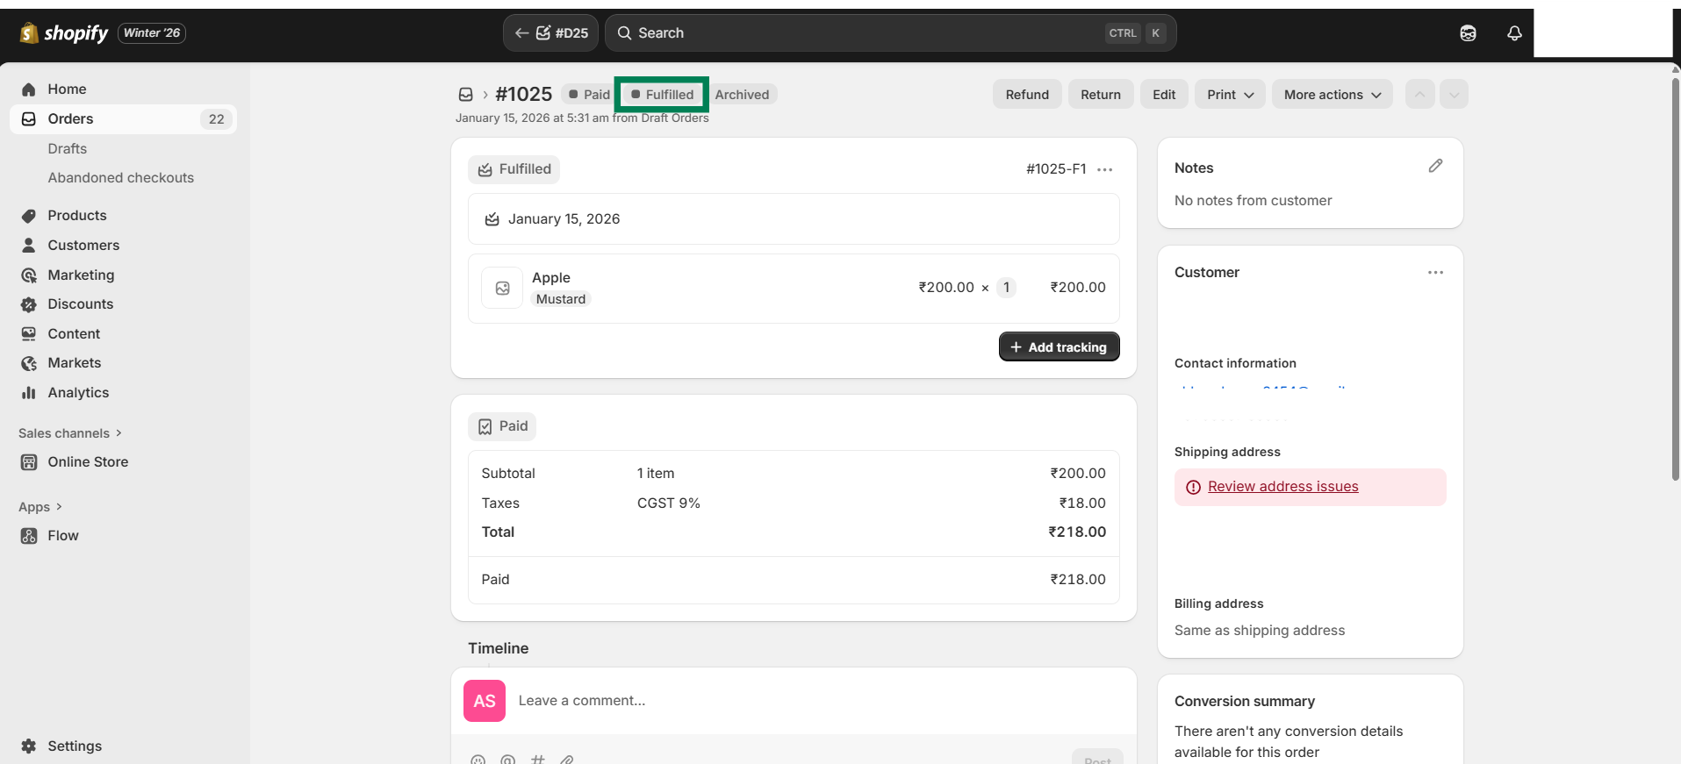
Task: Expand the Apps section
Action: [x=40, y=507]
